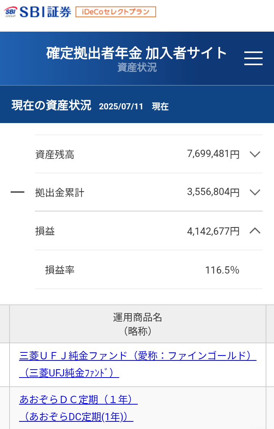This screenshot has width=274, height=429.
Task: Click the 資産残高 row label
Action: (x=55, y=155)
